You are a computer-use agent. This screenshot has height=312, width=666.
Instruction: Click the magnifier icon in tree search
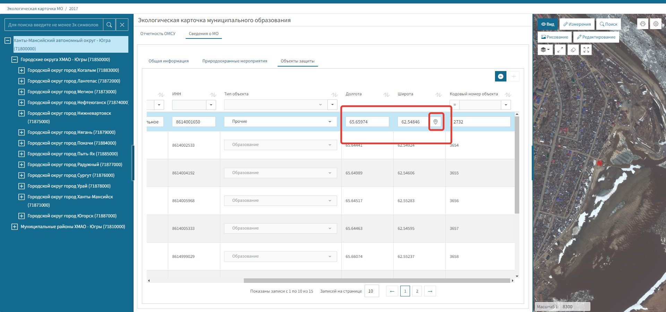(x=109, y=25)
